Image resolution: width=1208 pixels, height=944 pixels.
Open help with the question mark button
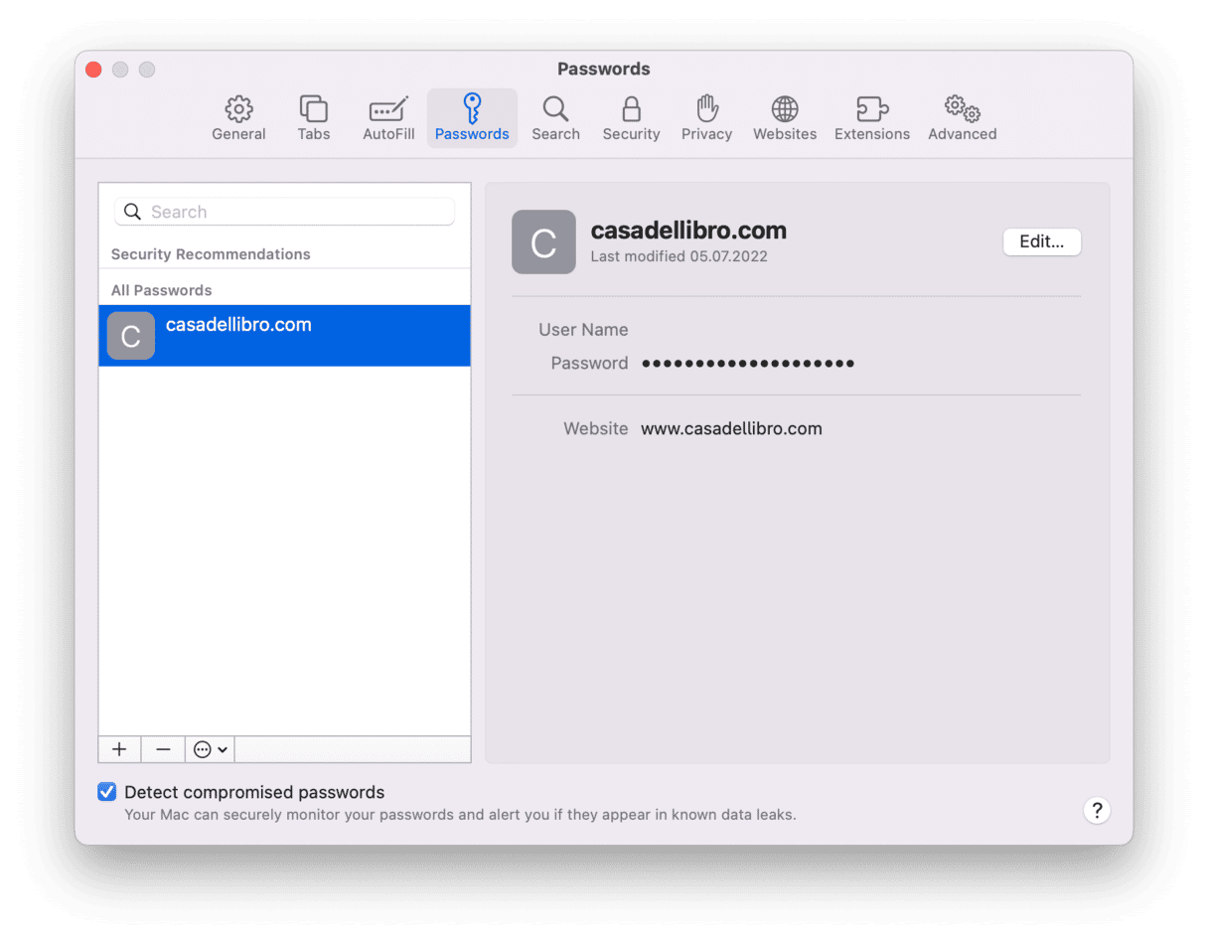click(1096, 810)
